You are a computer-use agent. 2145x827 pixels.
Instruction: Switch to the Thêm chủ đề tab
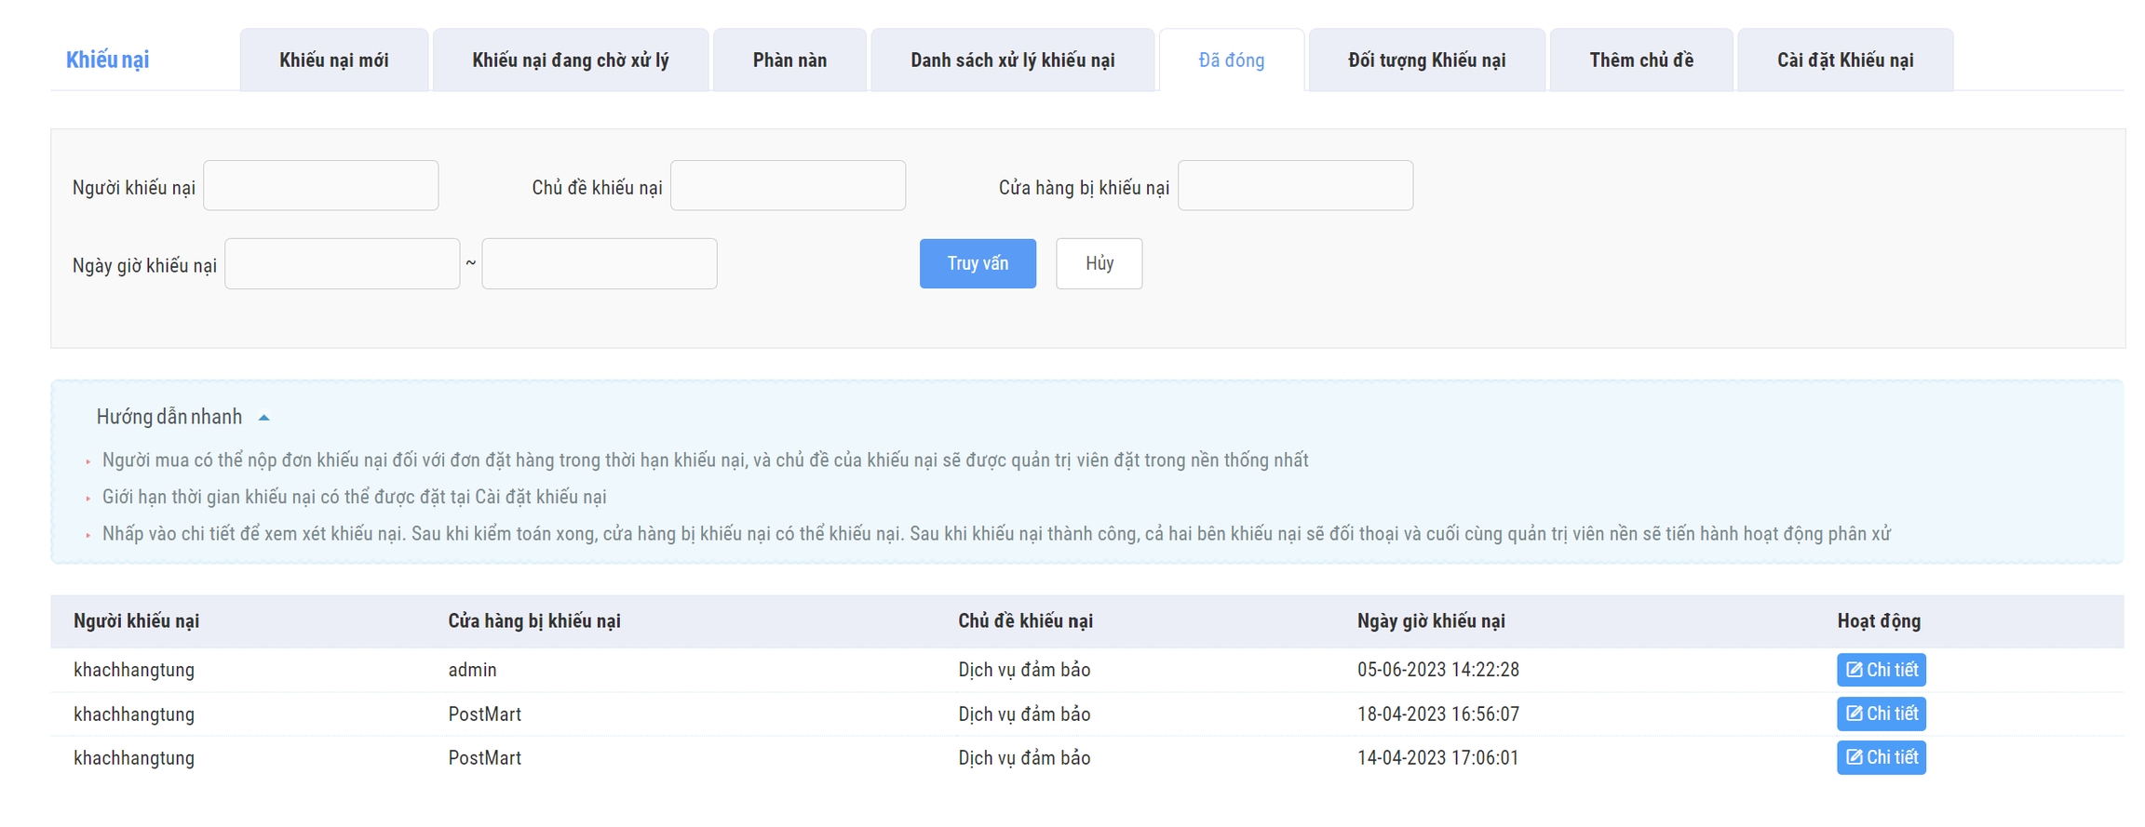pyautogui.click(x=1640, y=60)
